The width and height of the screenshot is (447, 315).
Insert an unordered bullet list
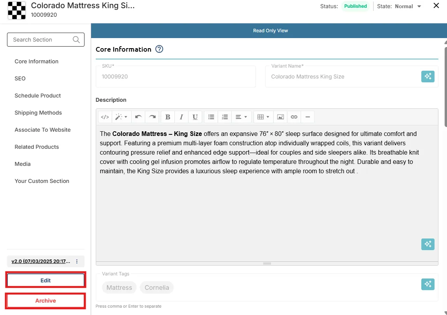coord(211,117)
